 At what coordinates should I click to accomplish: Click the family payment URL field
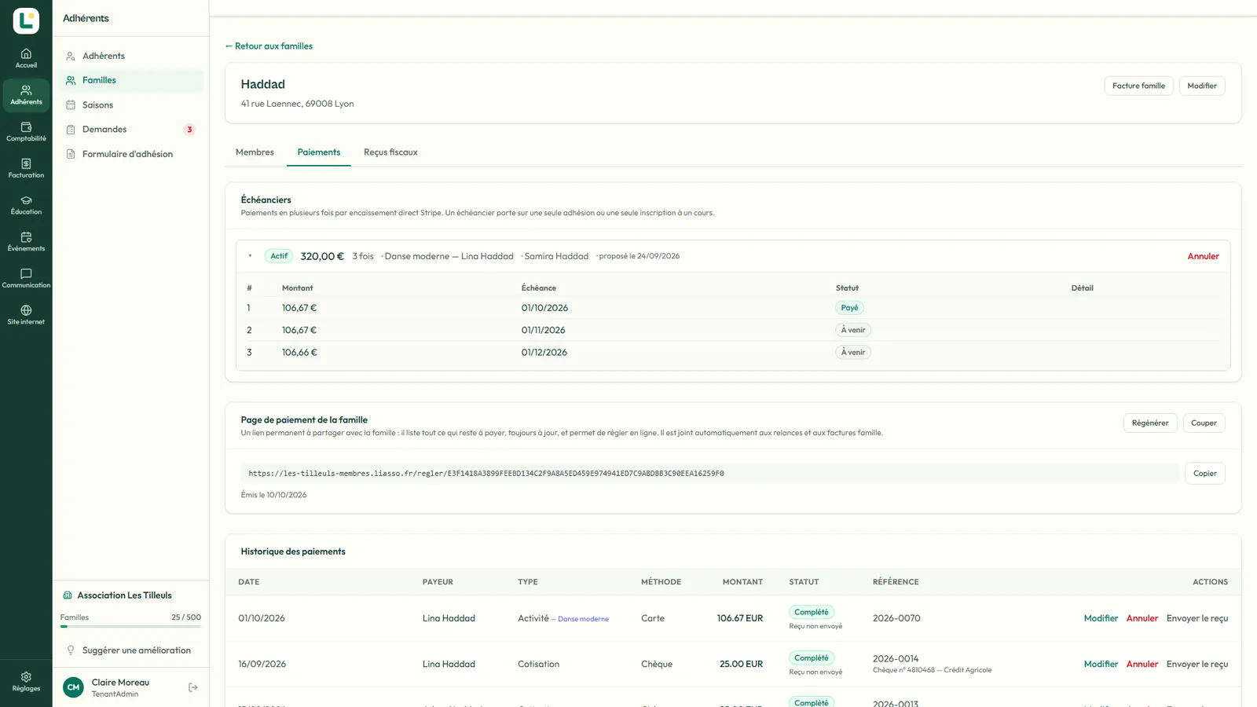710,473
